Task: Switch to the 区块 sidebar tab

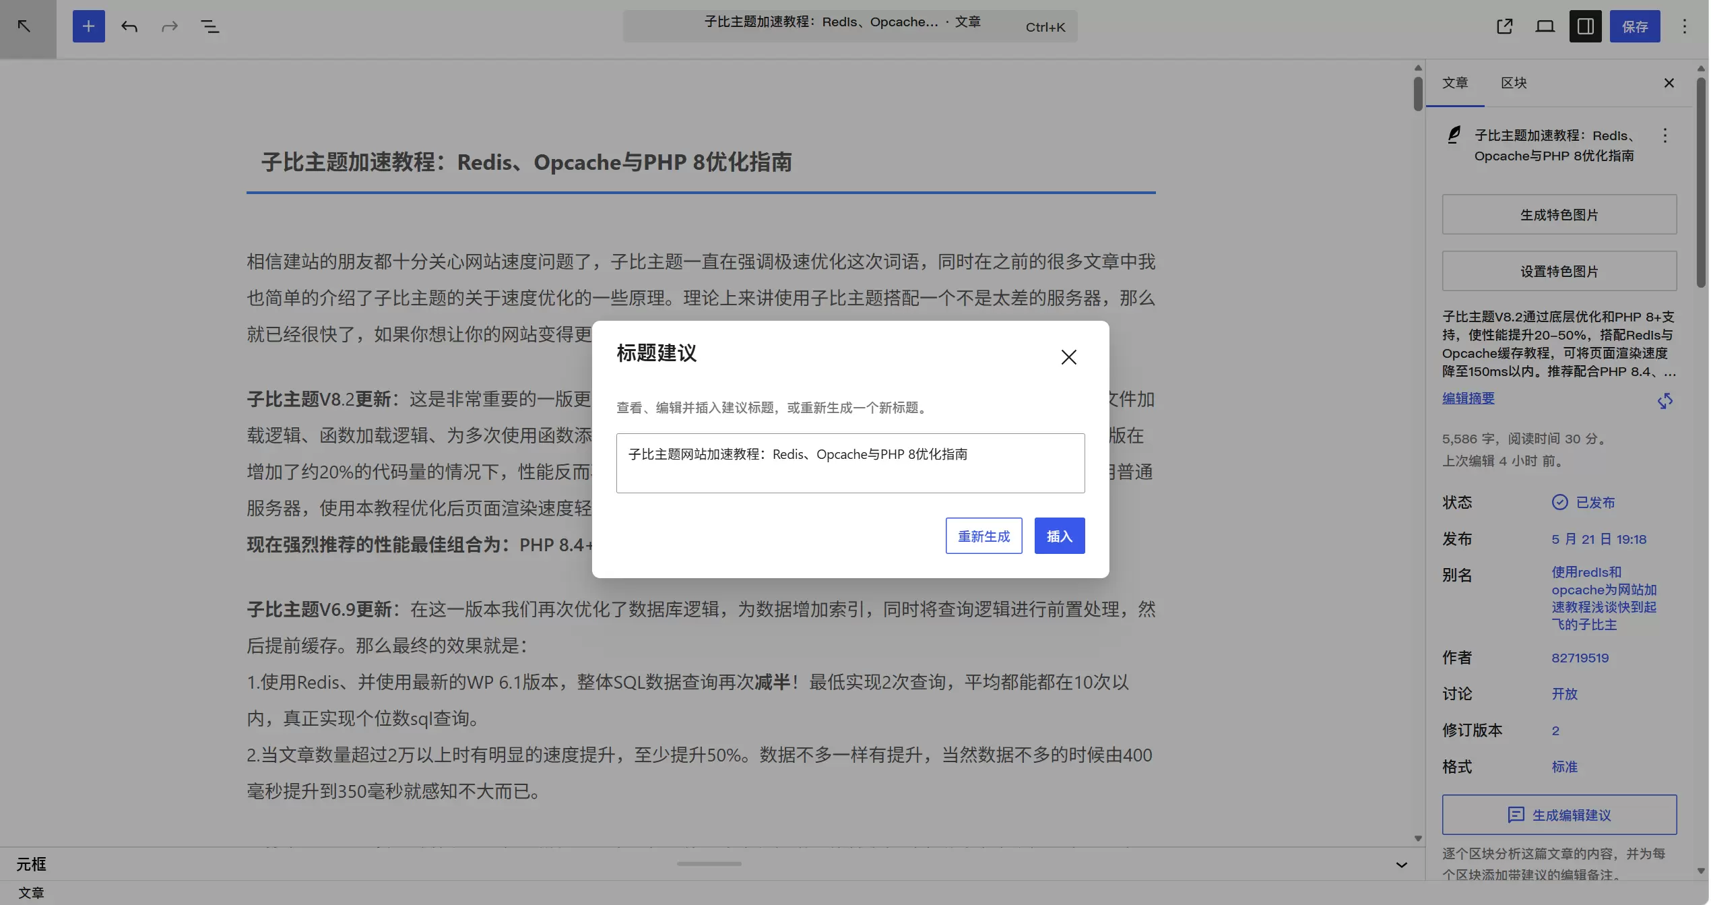Action: 1514,83
